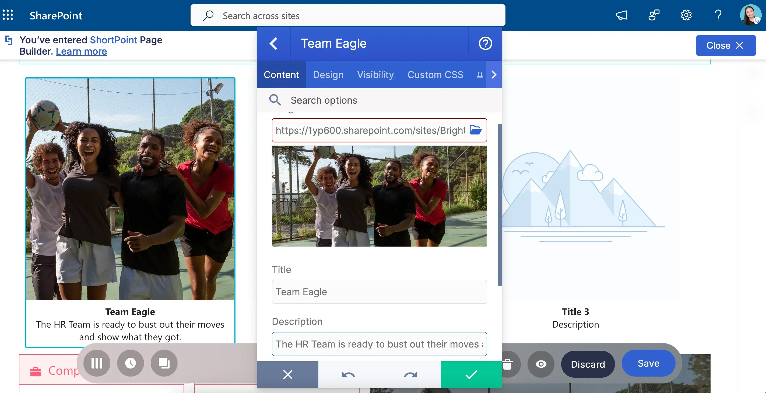766x393 pixels.
Task: Follow the Learn more link
Action: tap(81, 51)
